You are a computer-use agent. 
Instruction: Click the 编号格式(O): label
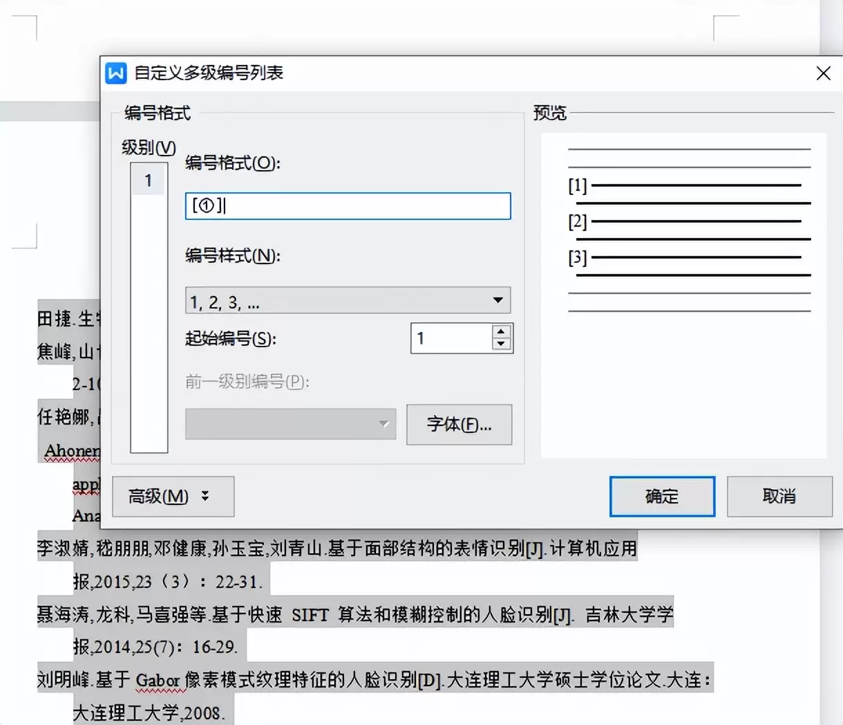[x=233, y=163]
